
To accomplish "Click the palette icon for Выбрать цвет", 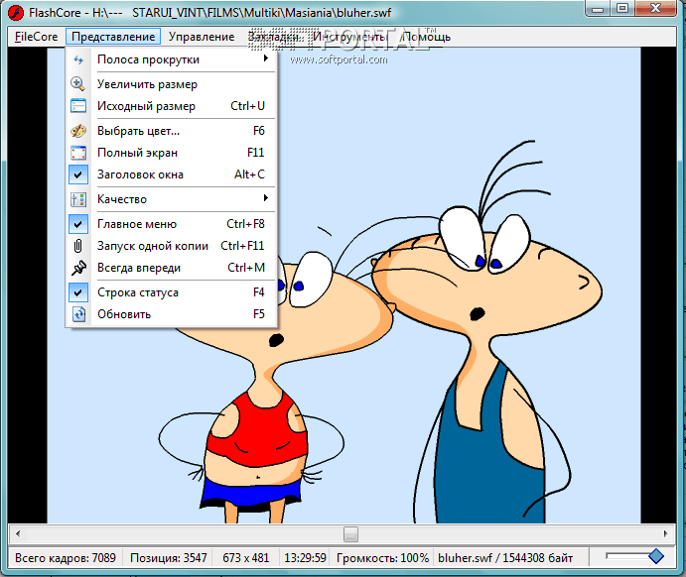I will 77,131.
